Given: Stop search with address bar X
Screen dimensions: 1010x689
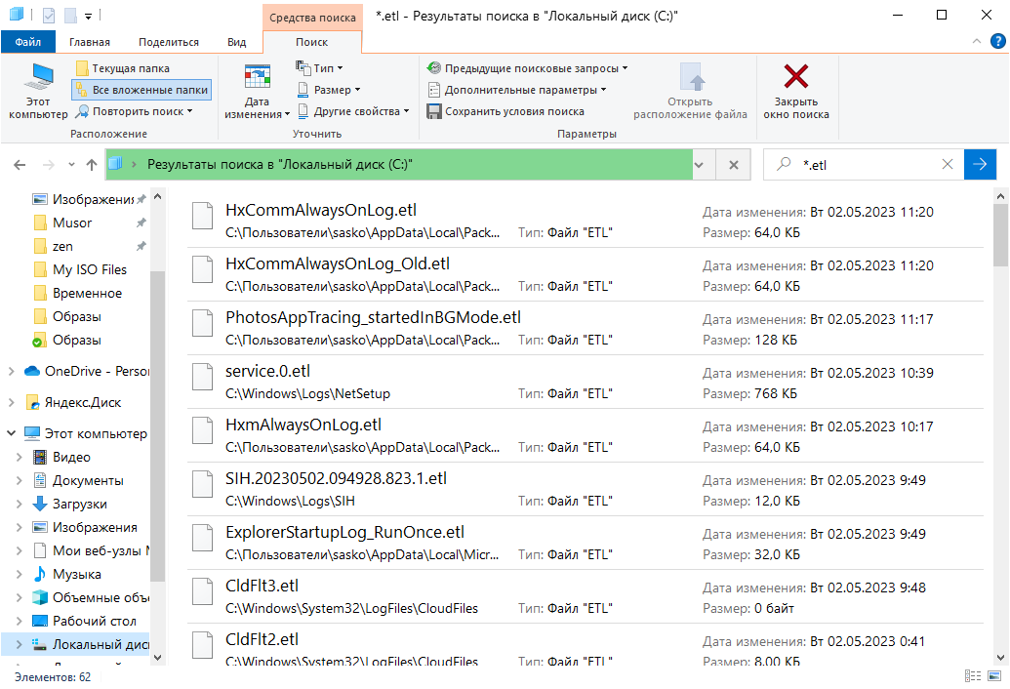Looking at the screenshot, I should (x=733, y=165).
